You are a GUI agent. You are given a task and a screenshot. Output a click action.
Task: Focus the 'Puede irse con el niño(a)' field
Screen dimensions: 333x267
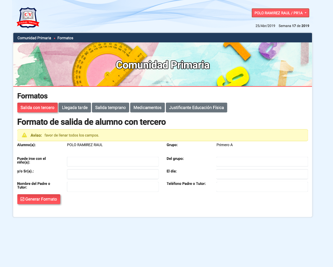pyautogui.click(x=113, y=162)
